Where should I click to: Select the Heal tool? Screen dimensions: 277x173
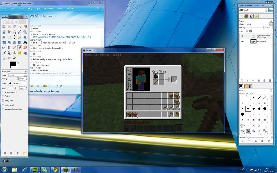(20, 53)
